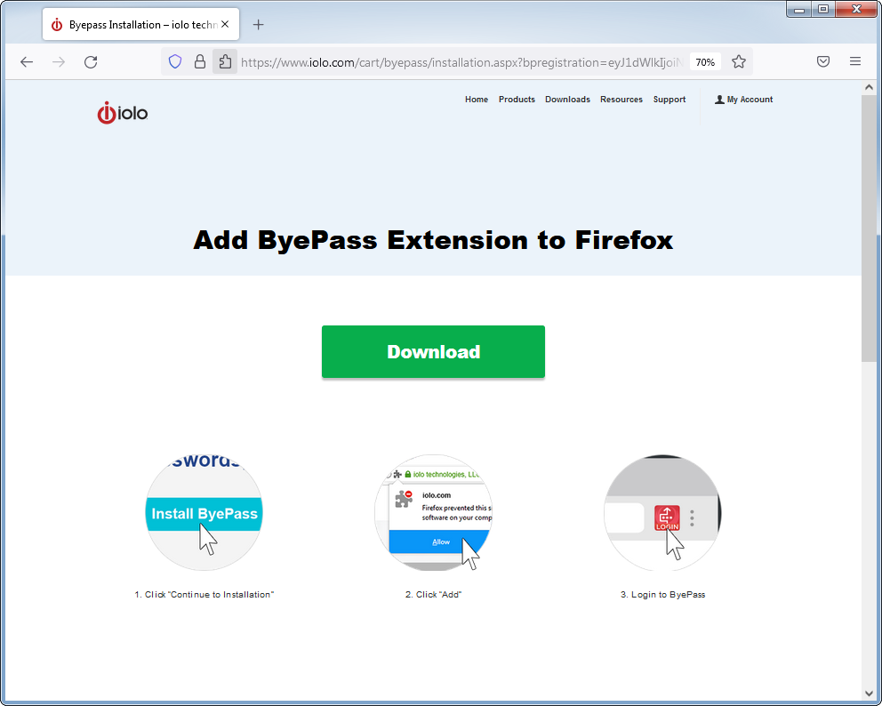The image size is (882, 706).
Task: Click the page scrollbar down arrow
Action: [x=869, y=694]
